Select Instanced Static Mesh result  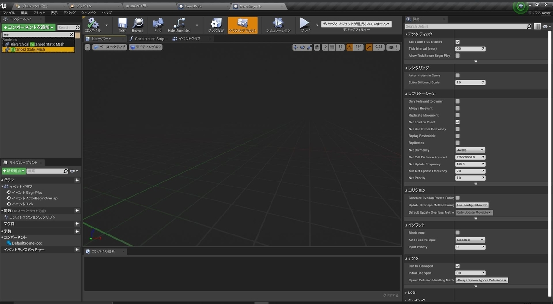(38, 49)
